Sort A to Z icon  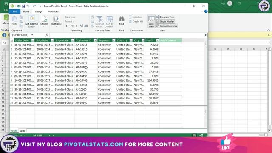93,17
